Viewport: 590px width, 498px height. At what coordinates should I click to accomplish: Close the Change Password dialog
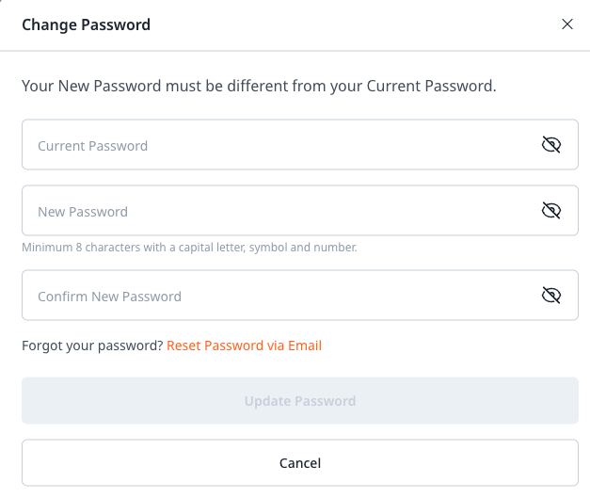[x=567, y=24]
